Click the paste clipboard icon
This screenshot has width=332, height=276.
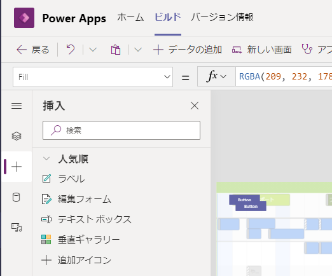point(116,50)
